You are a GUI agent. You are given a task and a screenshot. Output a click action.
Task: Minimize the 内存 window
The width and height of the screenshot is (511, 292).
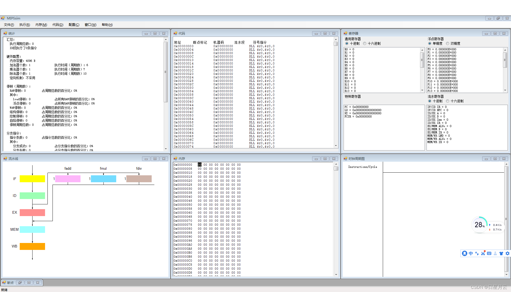[316, 159]
